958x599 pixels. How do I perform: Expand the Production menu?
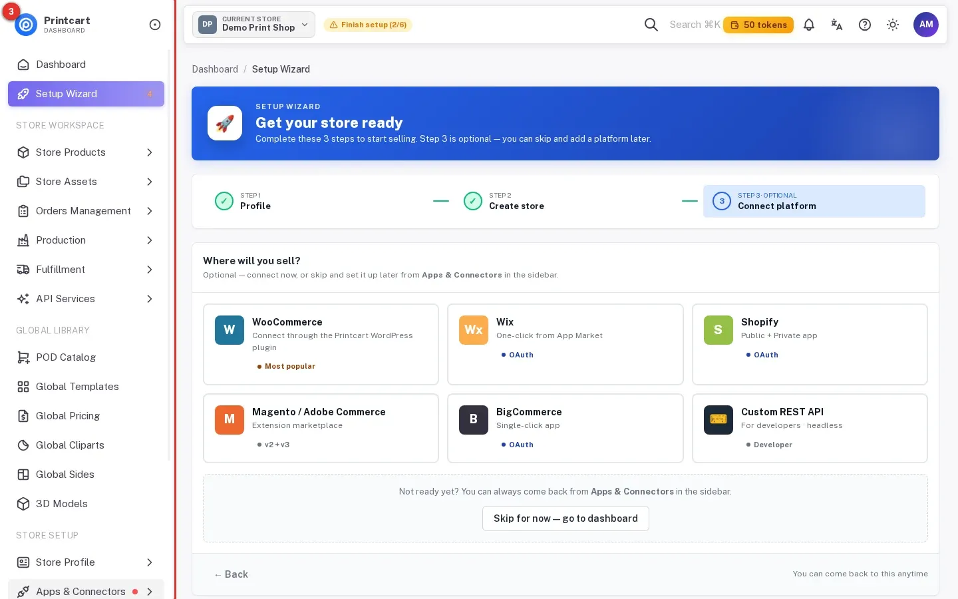[x=86, y=240]
